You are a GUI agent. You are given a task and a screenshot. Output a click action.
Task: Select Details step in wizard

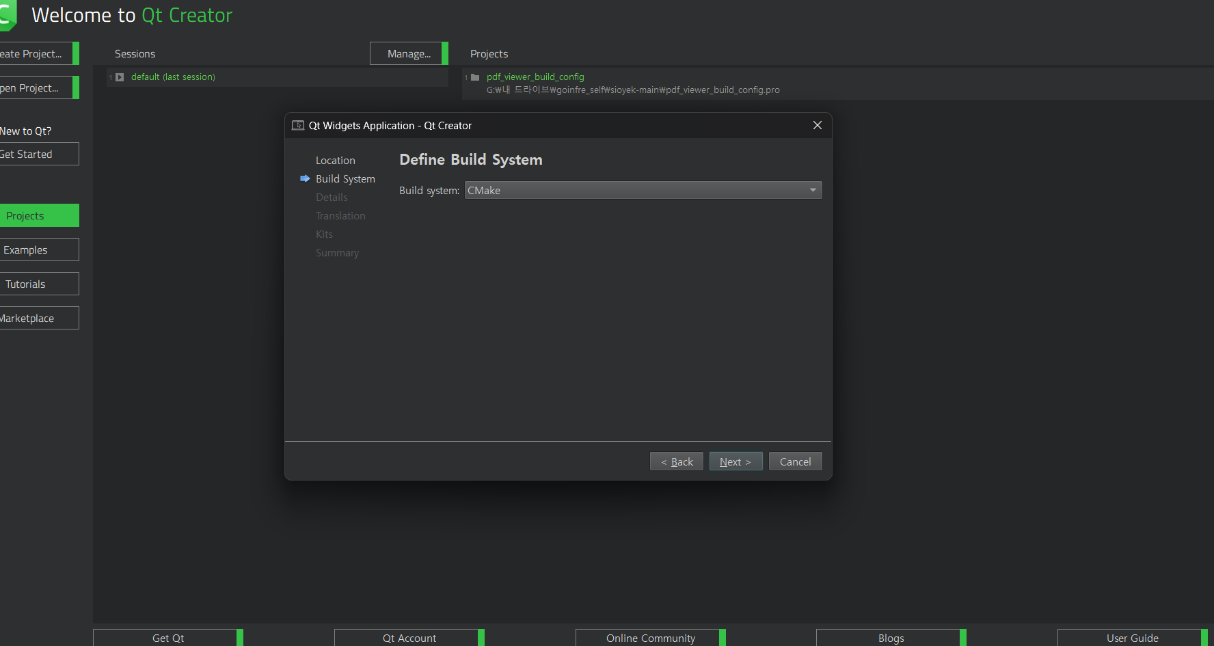coord(332,197)
